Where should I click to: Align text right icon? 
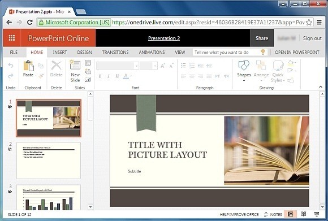pyautogui.click(x=200, y=76)
